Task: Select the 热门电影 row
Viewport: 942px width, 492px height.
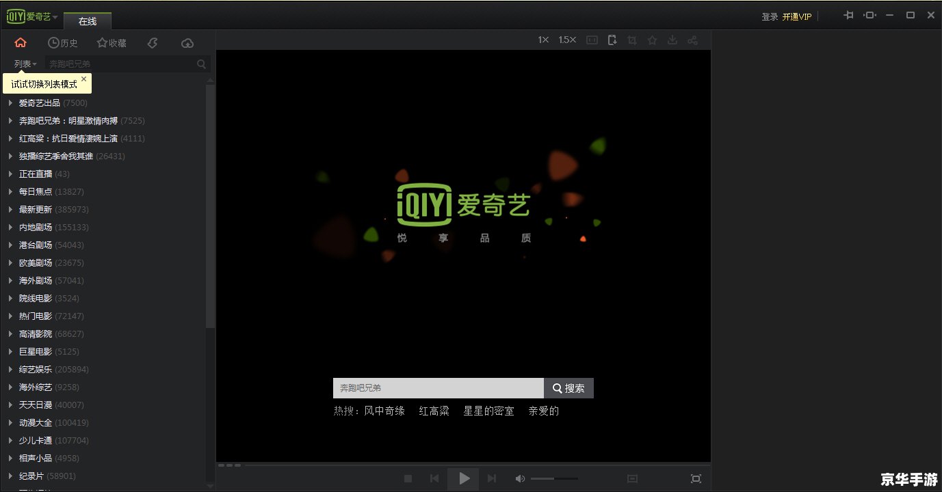Action: [103, 316]
